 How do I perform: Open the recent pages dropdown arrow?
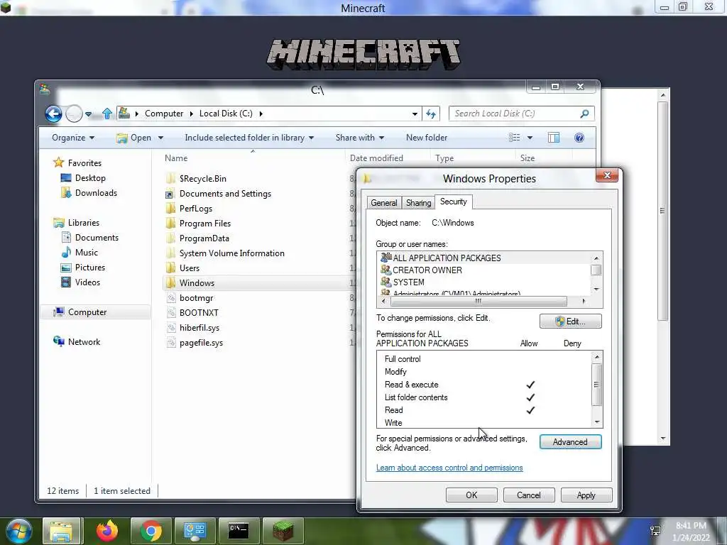tap(88, 114)
